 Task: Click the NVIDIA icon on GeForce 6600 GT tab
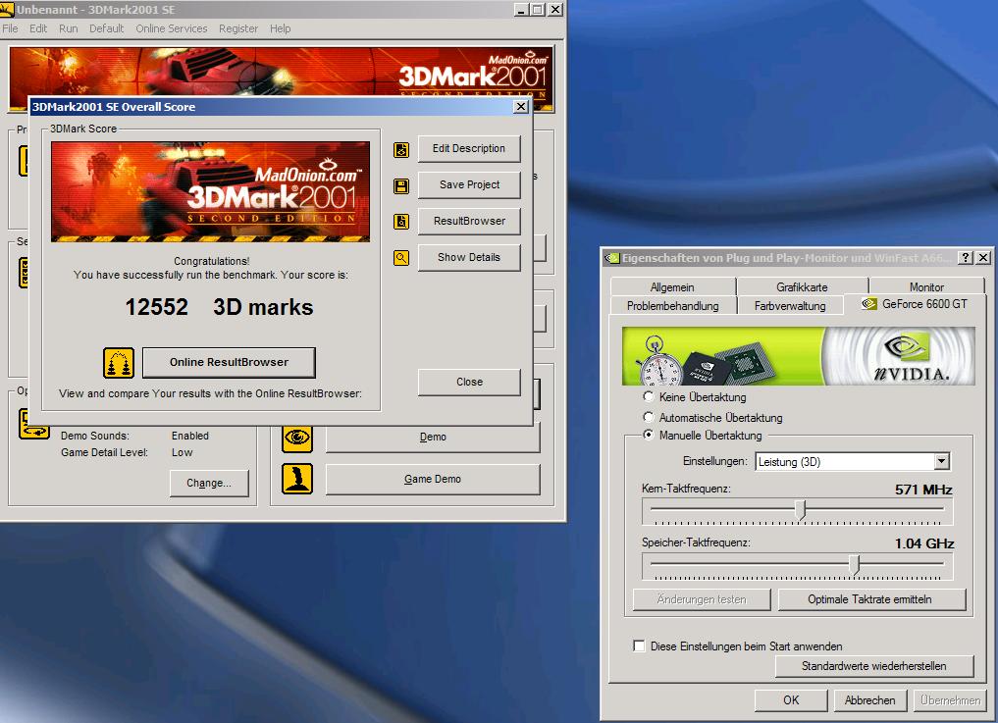click(868, 304)
